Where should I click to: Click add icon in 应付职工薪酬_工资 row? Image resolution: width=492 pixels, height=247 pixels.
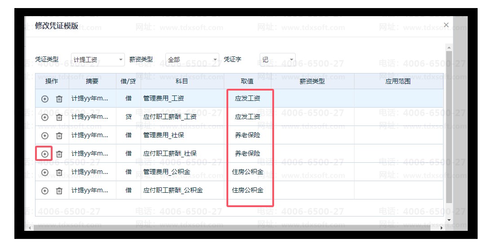coord(44,117)
